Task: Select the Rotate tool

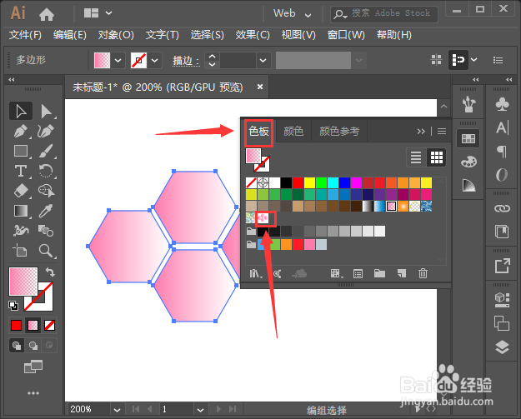Action: 46,171
